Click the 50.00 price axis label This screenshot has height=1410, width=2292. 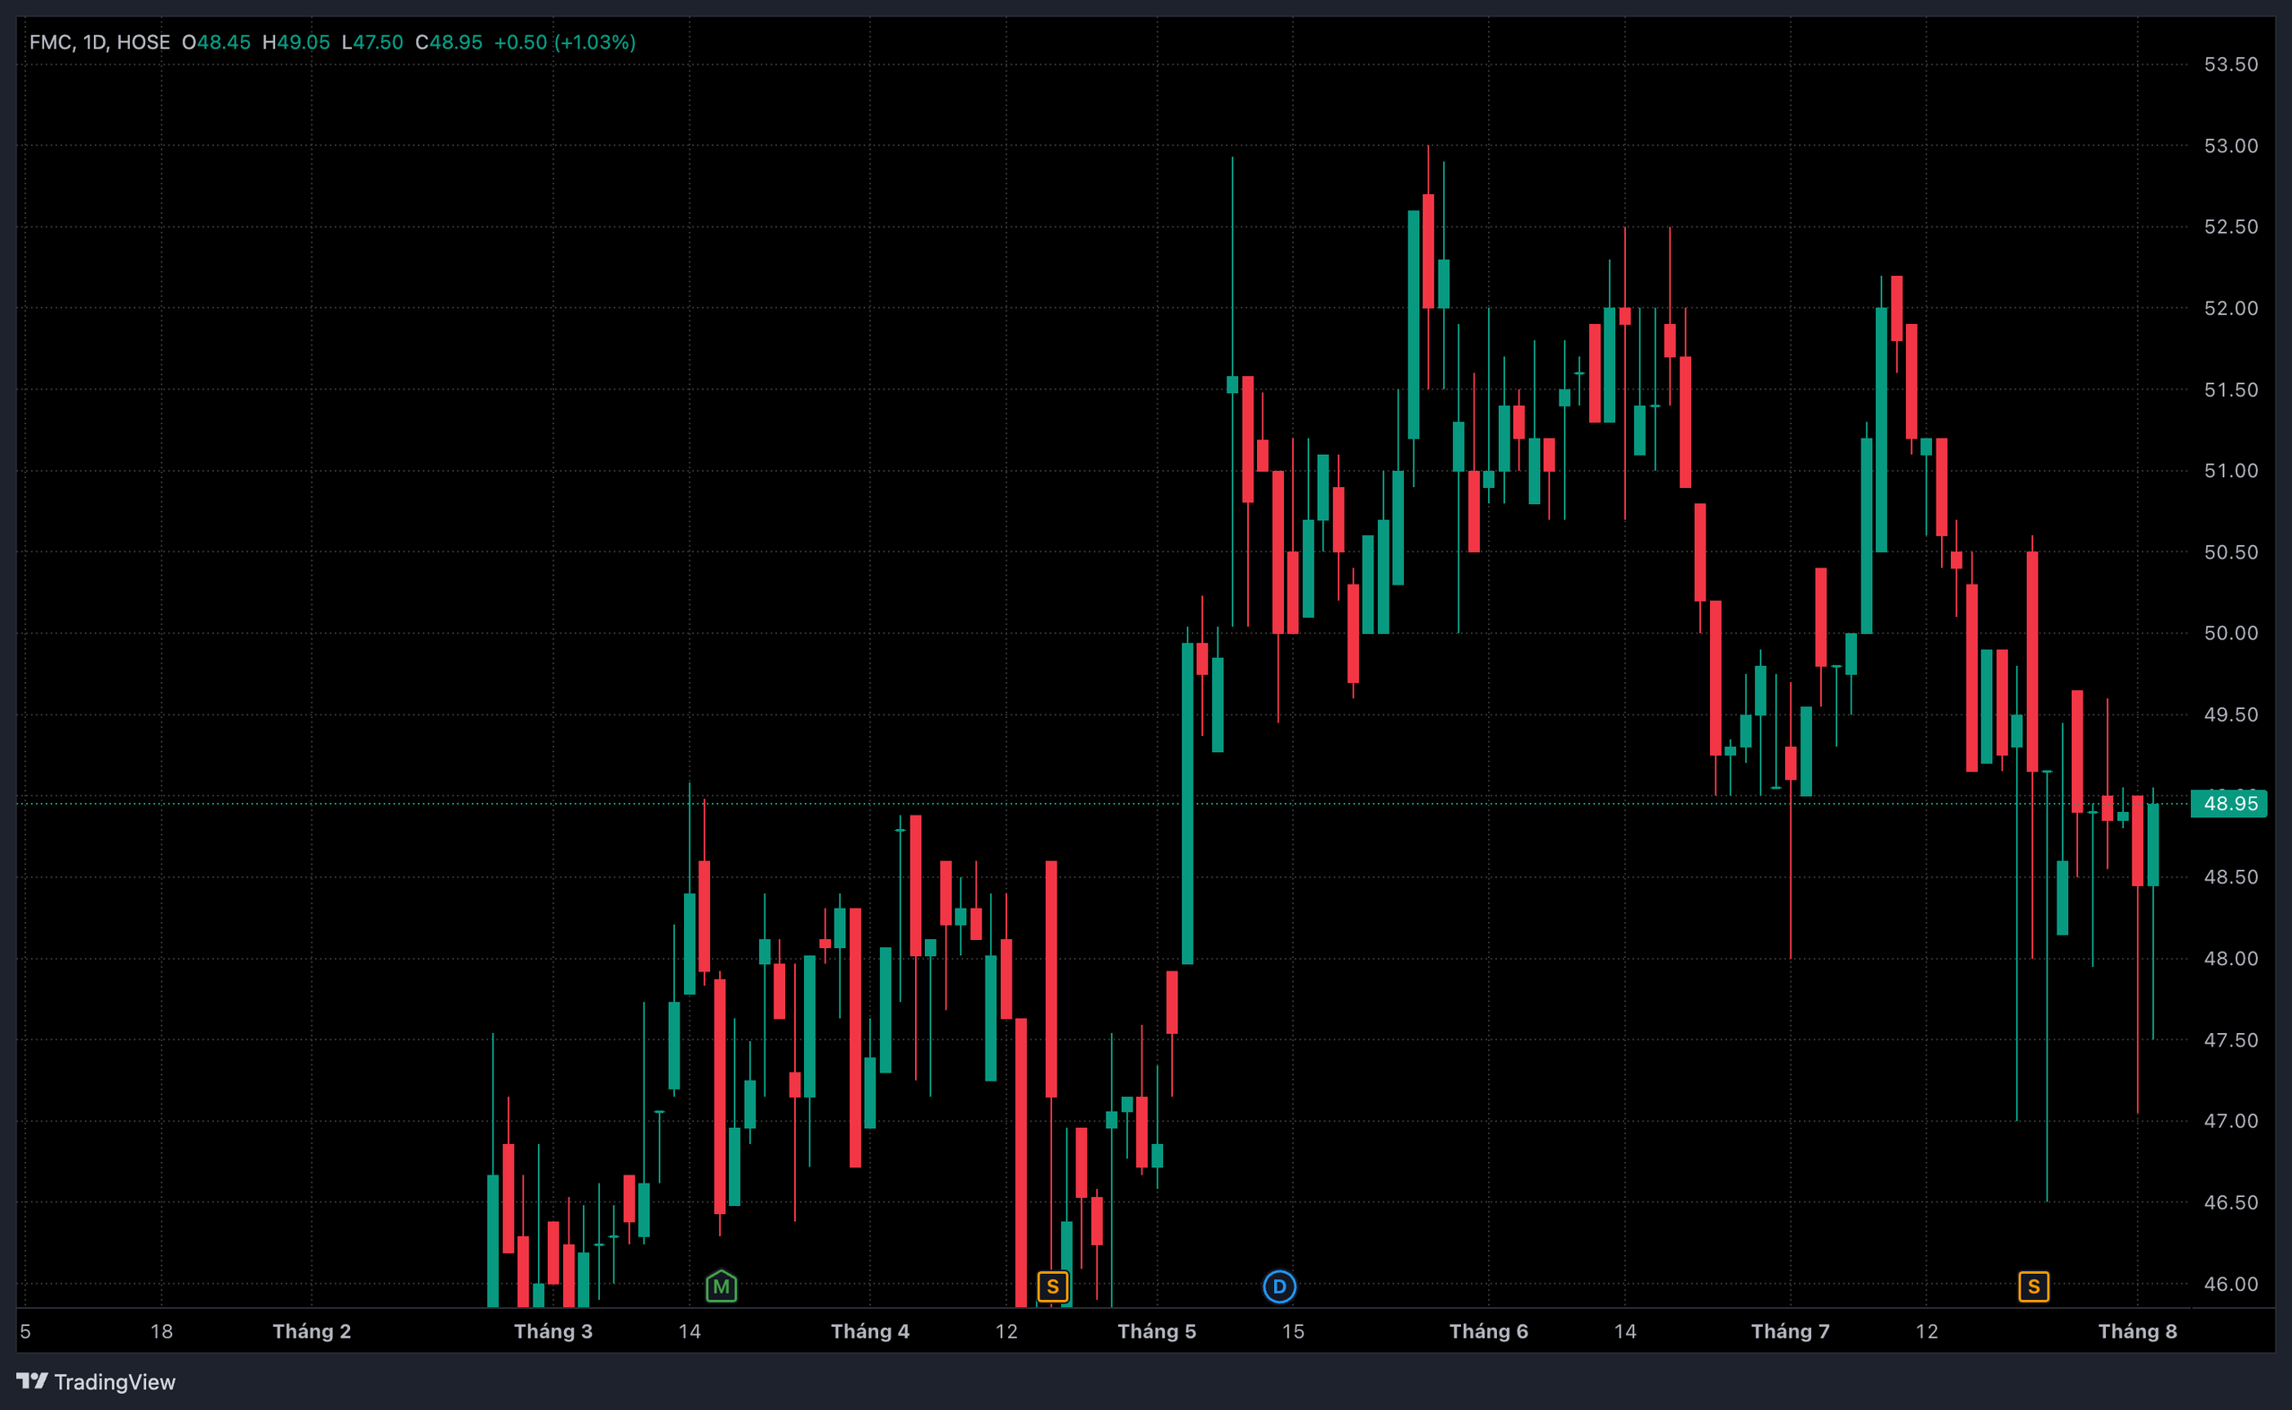pos(2230,633)
